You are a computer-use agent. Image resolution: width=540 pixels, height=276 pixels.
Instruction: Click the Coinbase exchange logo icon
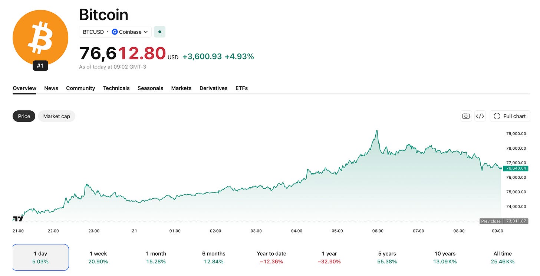point(115,32)
